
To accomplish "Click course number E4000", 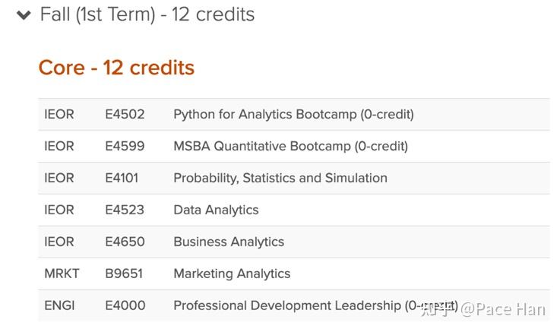I will tap(125, 305).
